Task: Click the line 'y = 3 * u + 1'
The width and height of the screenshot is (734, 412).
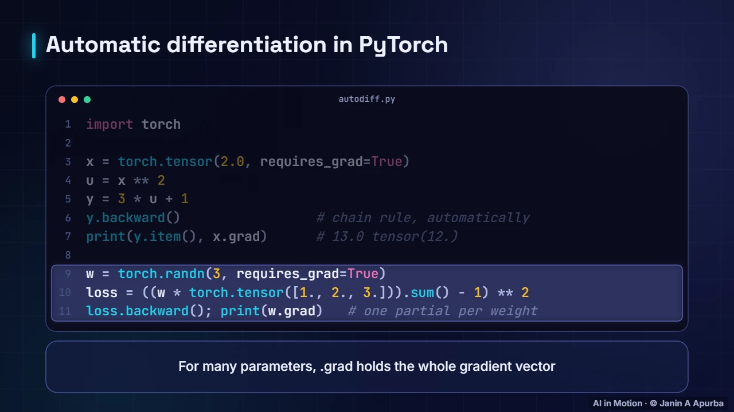Action: 137,199
